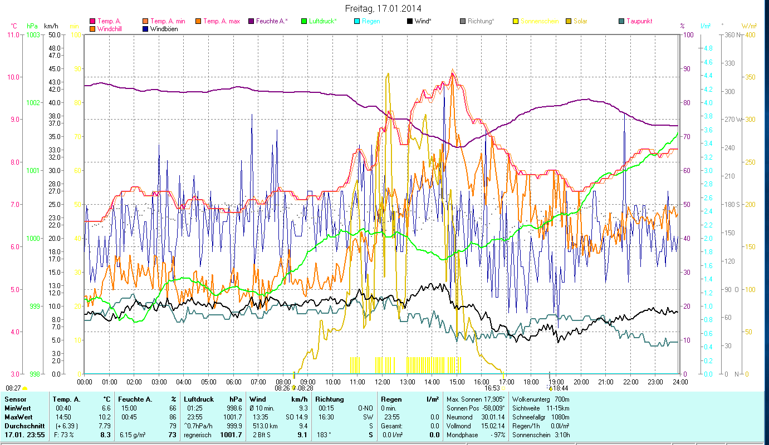The width and height of the screenshot is (769, 445).
Task: Click the chart title Freitag, 17.01.2014
Action: (383, 8)
